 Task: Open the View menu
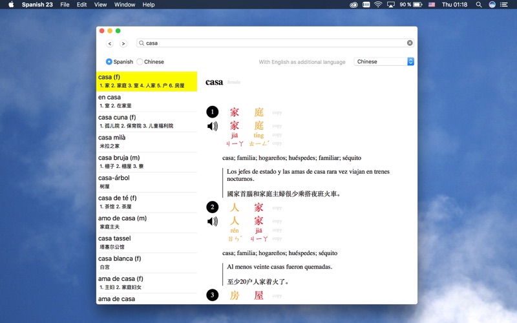pos(100,5)
